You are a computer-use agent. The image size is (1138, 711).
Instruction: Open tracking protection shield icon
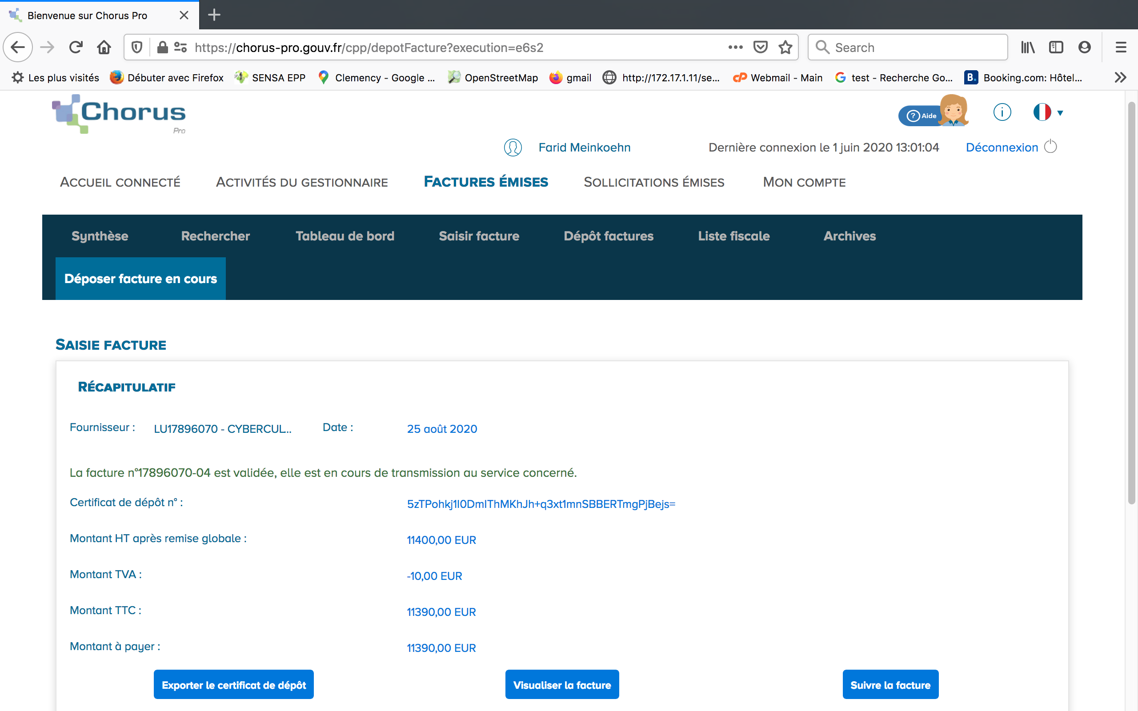[x=137, y=48]
